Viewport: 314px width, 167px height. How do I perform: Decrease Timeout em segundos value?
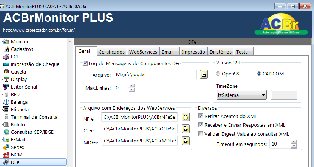point(294,146)
